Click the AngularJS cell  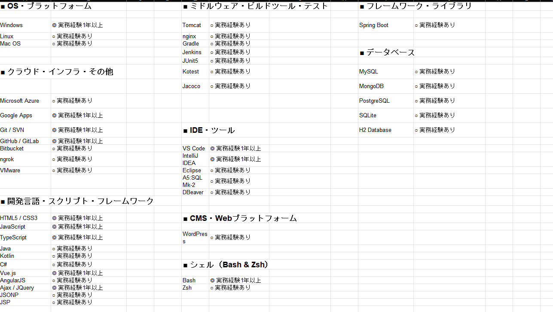[x=25, y=280]
